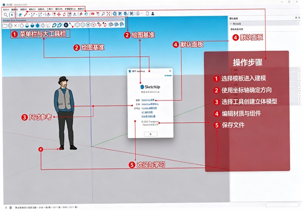Choose the Paint Bucket tool
The height and width of the screenshot is (211, 303).
[x=87, y=14]
